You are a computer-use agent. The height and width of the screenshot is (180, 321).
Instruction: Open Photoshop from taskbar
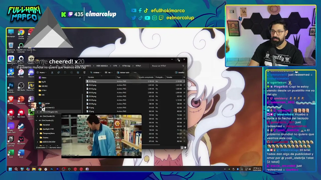click(51, 169)
